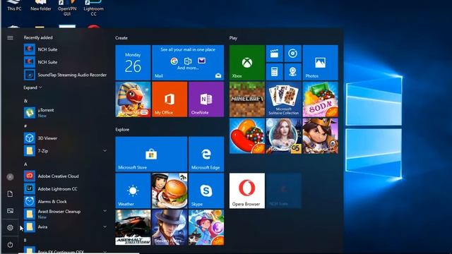This screenshot has width=452, height=254.
Task: Open Alarms & Clock app entry
Action: point(66,201)
